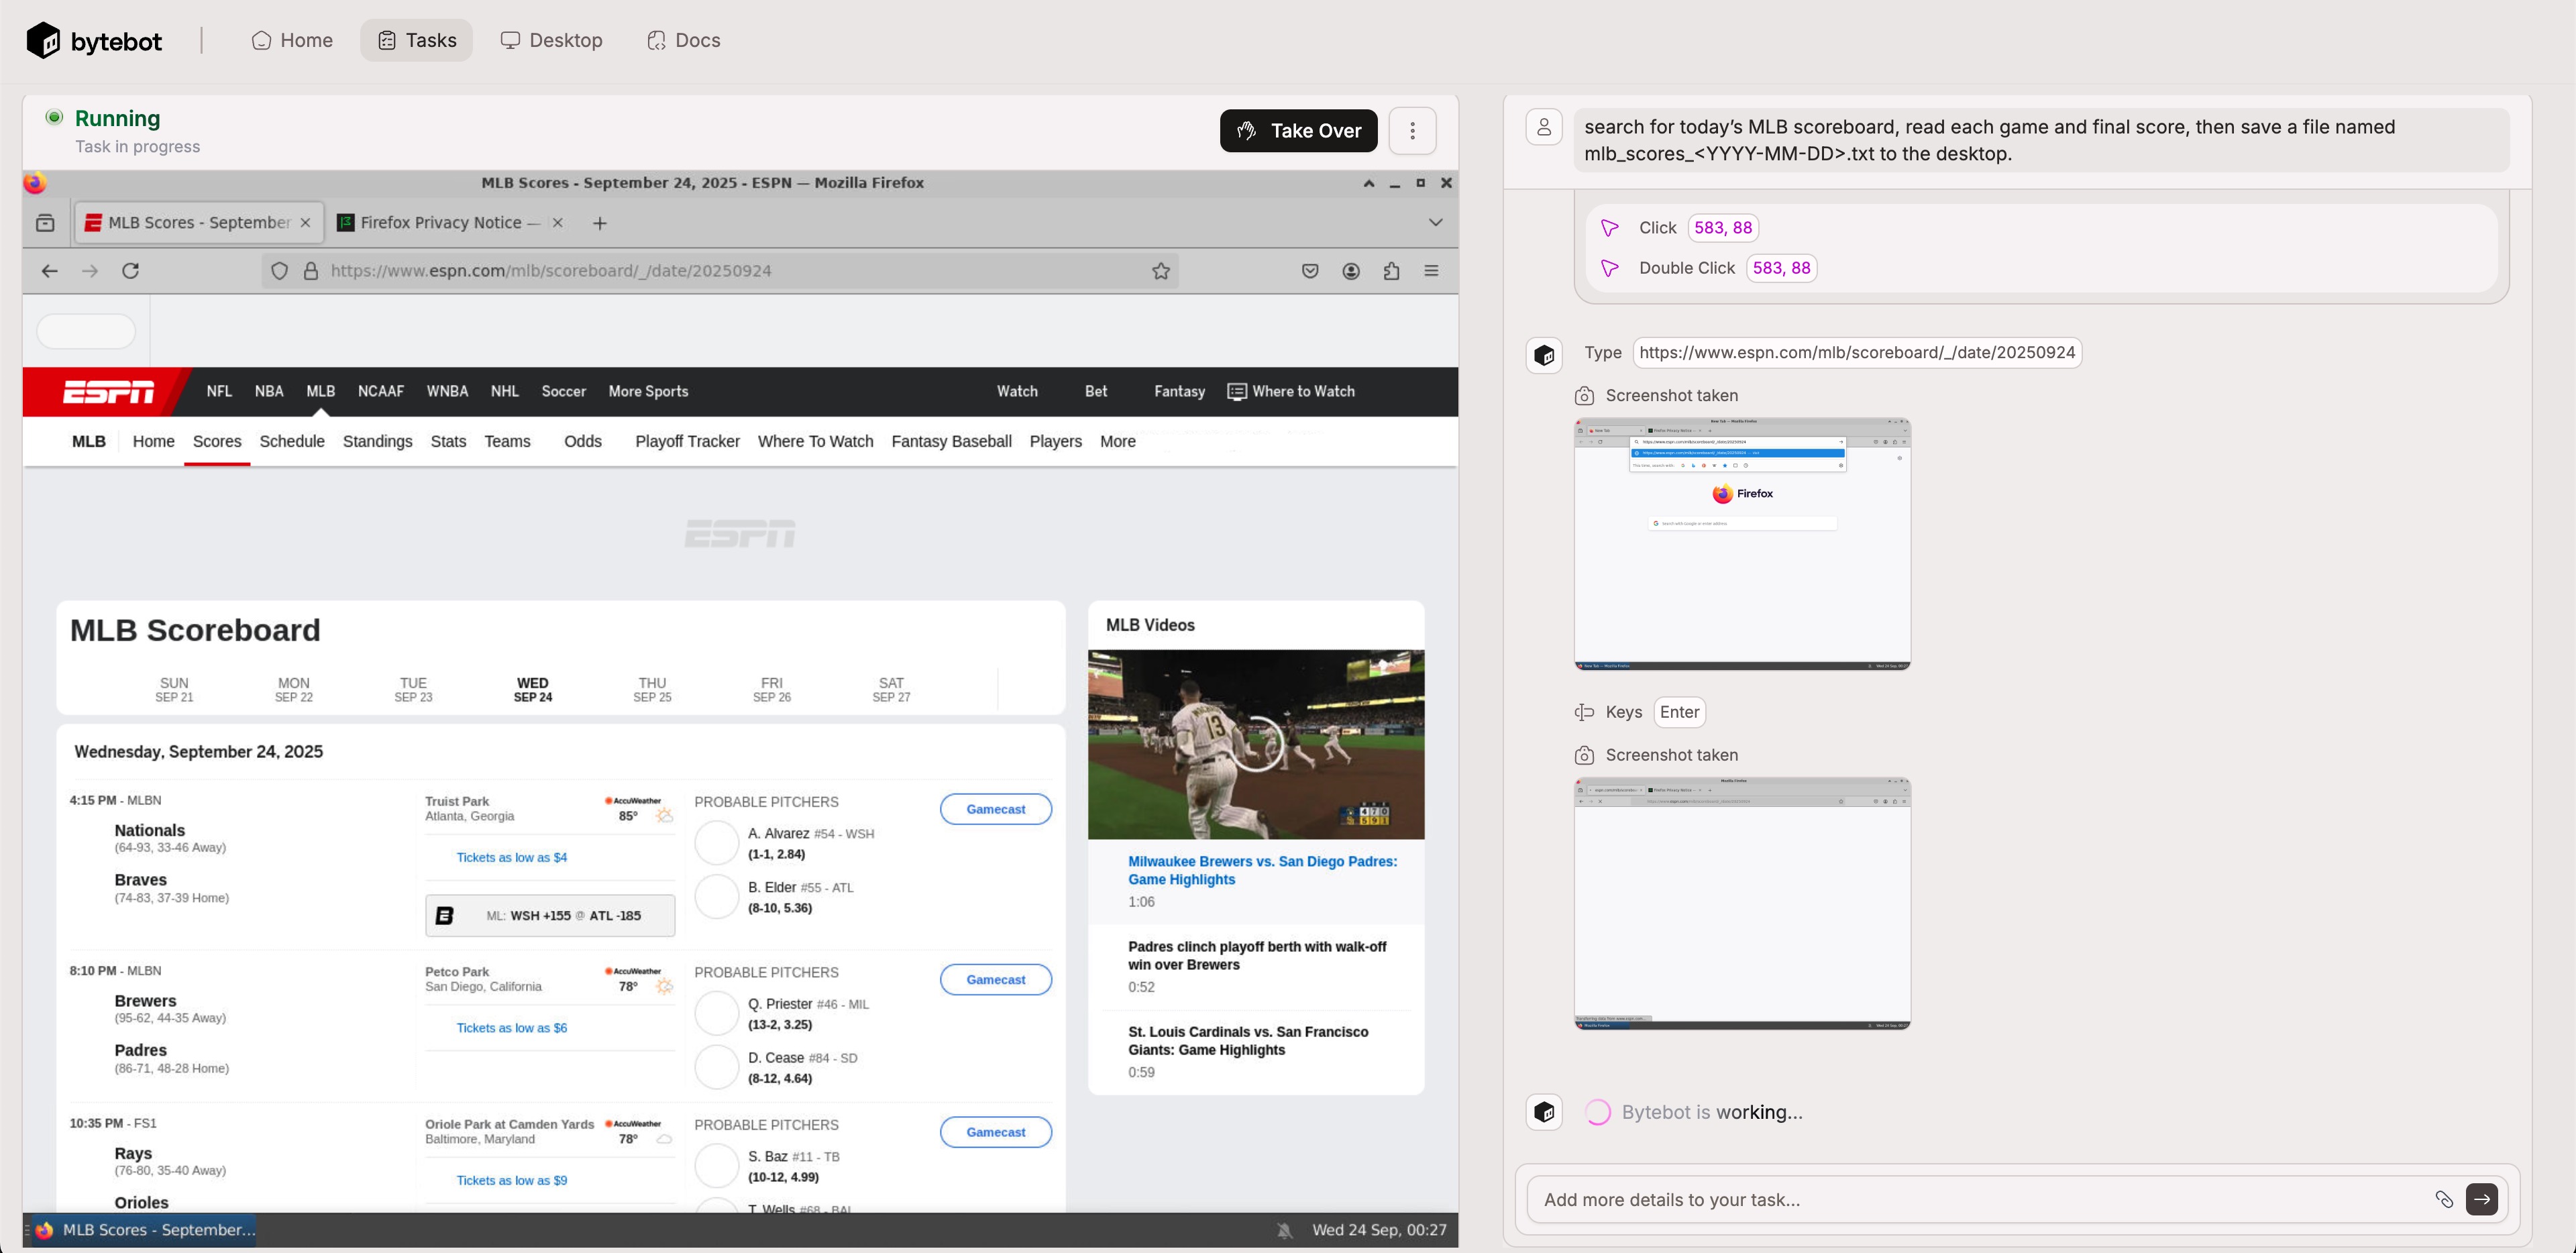This screenshot has height=1253, width=2576.
Task: Go back with browser back arrow
Action: coord(49,271)
